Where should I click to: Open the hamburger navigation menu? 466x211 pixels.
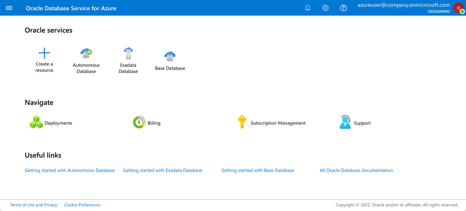9,8
